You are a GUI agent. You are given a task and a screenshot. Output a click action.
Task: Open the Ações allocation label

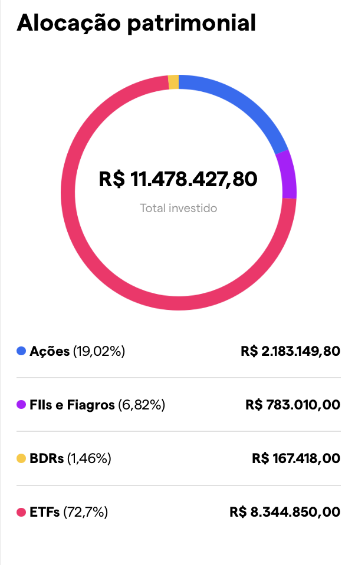click(x=77, y=351)
